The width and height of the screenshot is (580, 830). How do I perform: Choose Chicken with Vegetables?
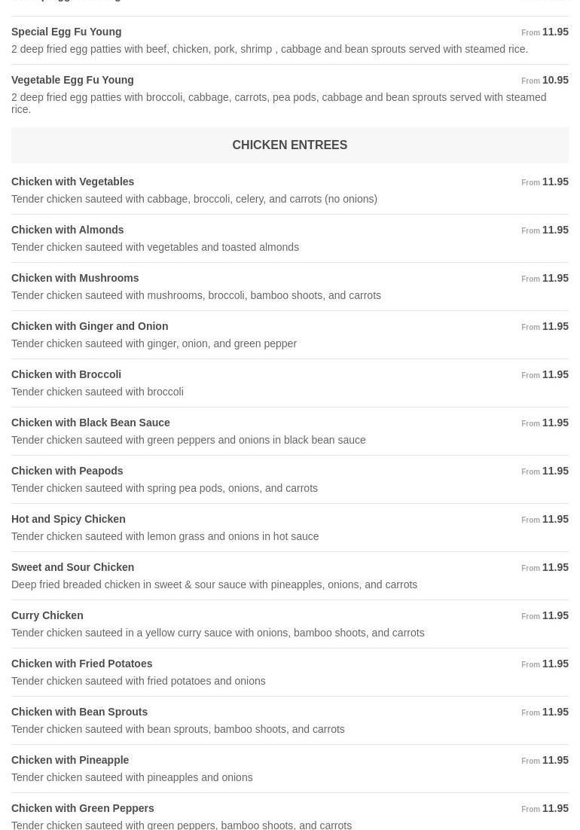[x=72, y=182]
